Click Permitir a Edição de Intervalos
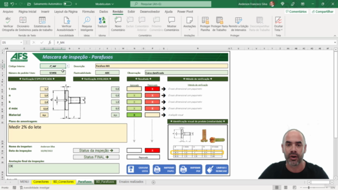 238,24
